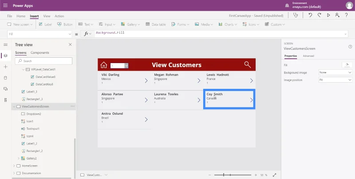Open the Custom dropdown
Viewport: 355px width, 179px height.
(x=275, y=24)
